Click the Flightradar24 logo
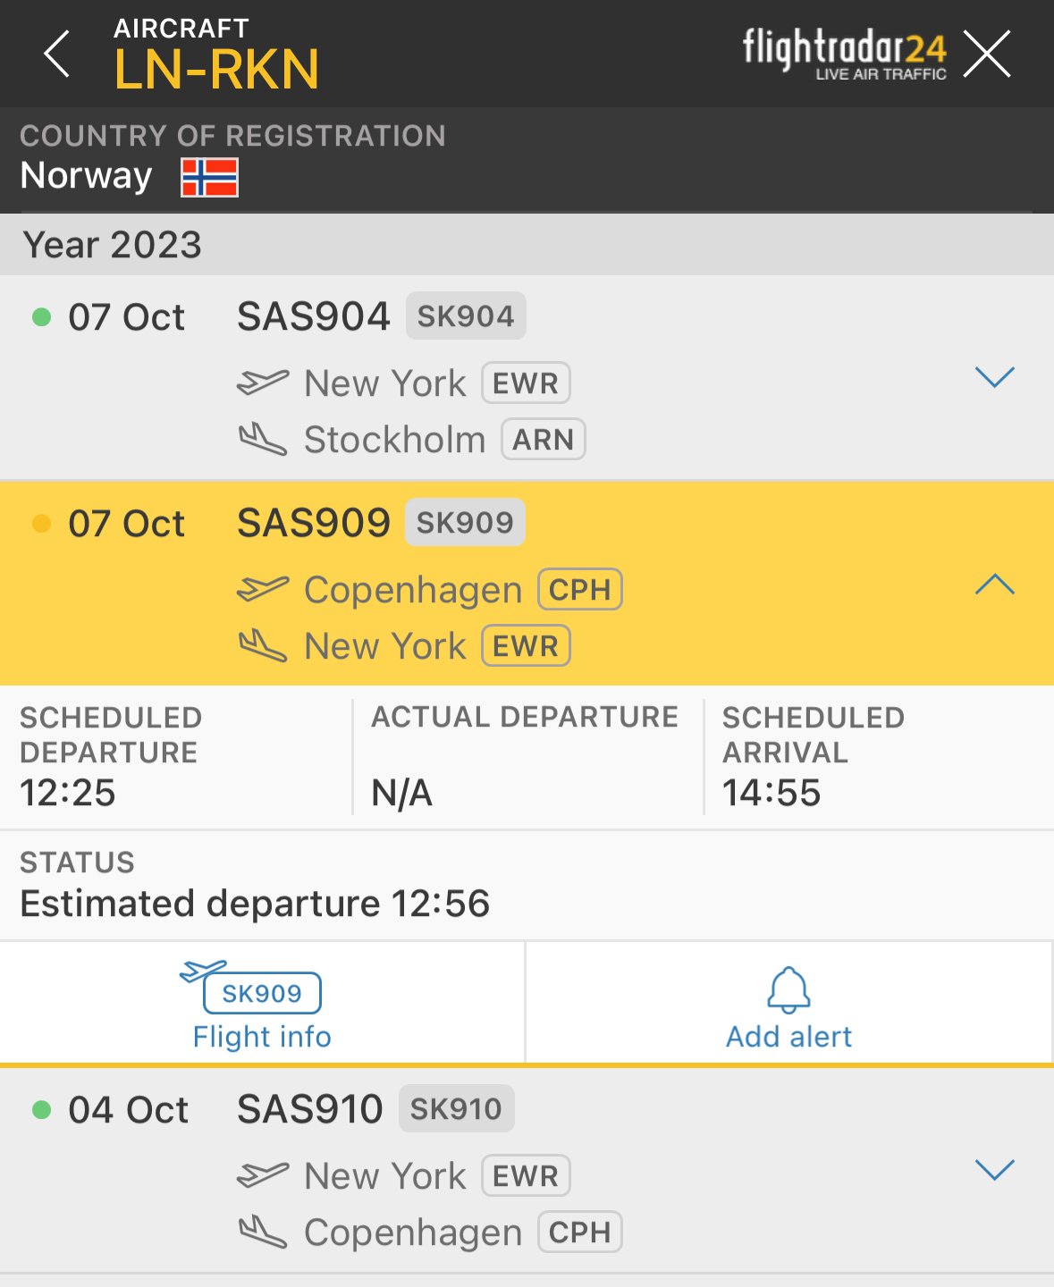1054x1287 pixels. coord(844,52)
